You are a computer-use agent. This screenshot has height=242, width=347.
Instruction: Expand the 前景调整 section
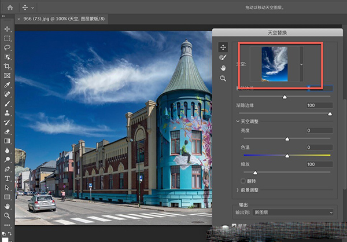(238, 190)
